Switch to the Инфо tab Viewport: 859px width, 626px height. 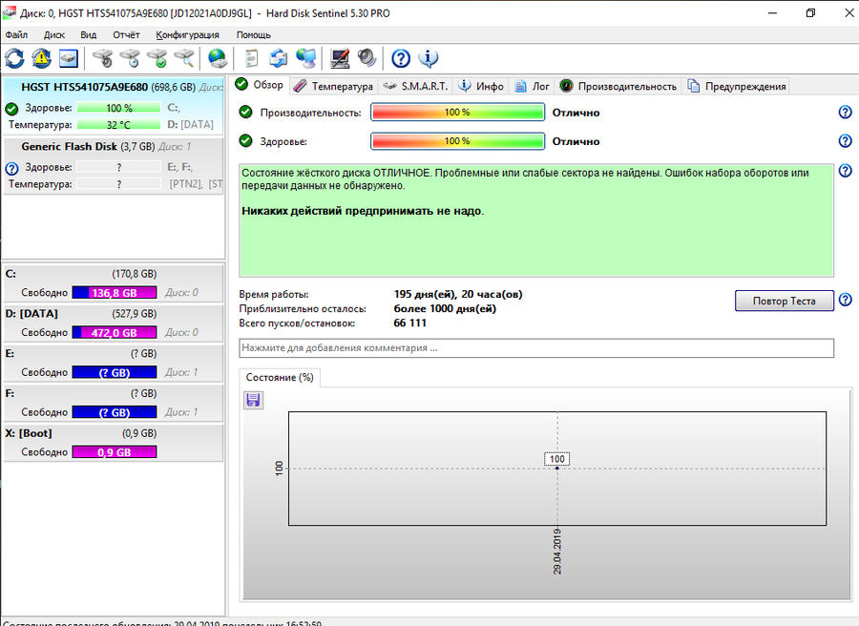[x=481, y=86]
